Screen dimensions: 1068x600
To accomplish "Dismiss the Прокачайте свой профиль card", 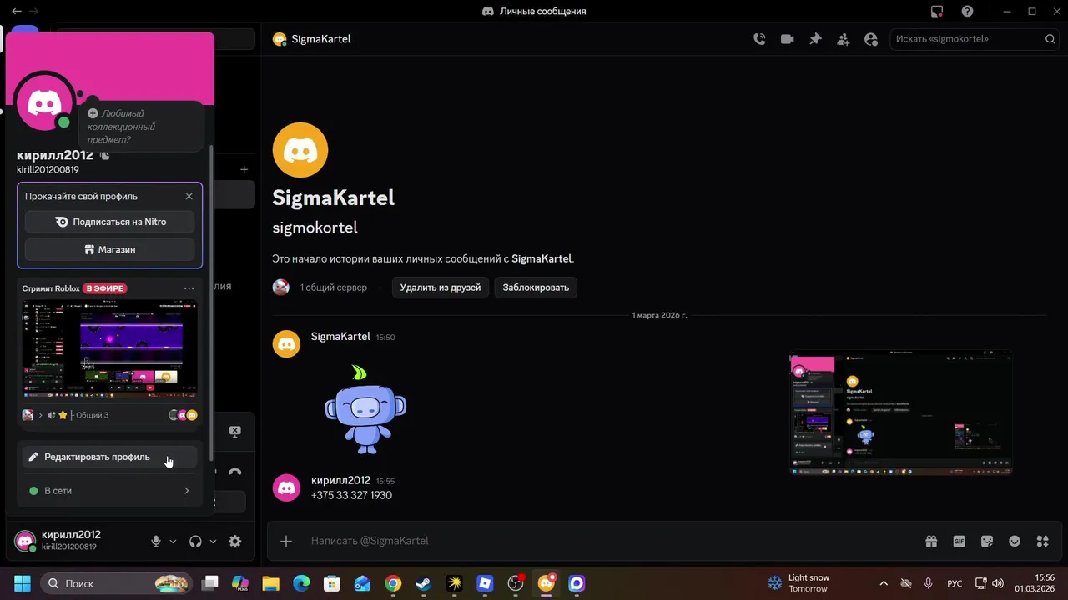I will [x=189, y=197].
